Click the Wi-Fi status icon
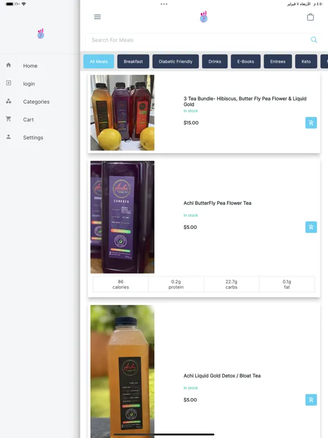This screenshot has width=328, height=438. (24, 4)
